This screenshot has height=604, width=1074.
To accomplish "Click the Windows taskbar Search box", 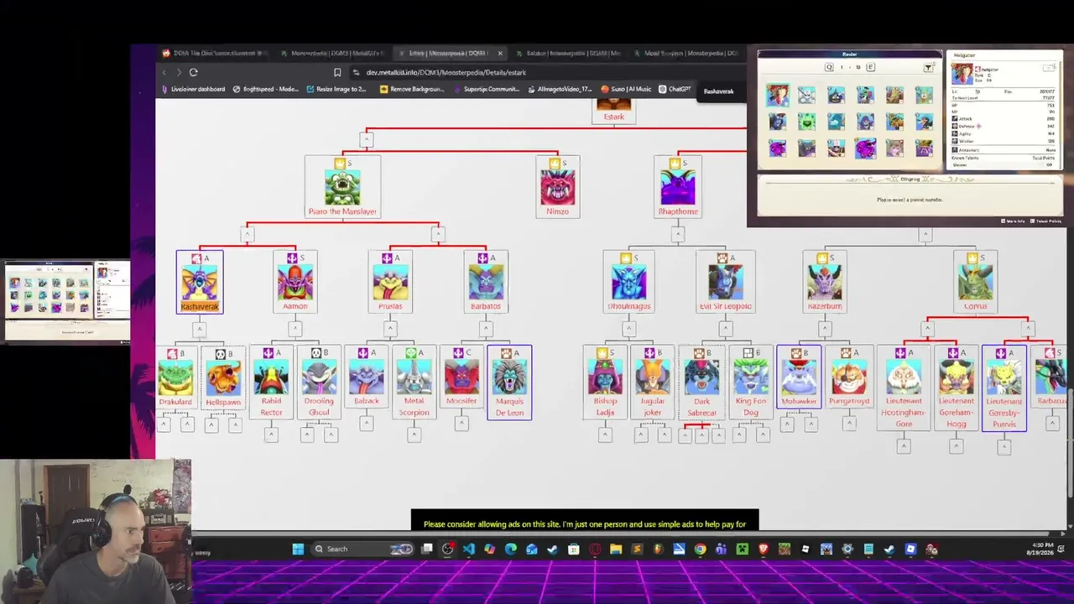I will point(362,549).
